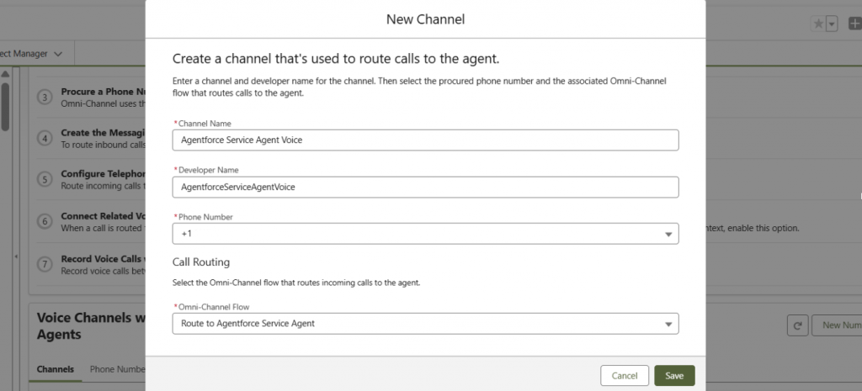The image size is (862, 391).
Task: Open the favorites list dropdown arrow
Action: point(832,24)
